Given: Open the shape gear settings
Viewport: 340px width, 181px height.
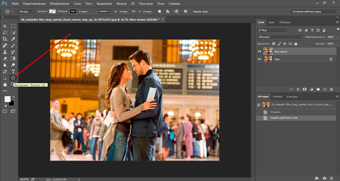Looking at the screenshot, I should click(x=185, y=11).
